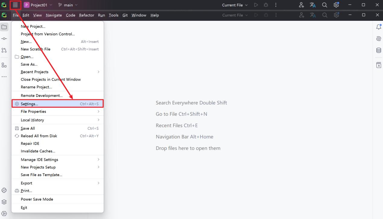Viewport: 383px width, 219px height.
Task: Click the Translate icon in the File/Edit menu bar row
Action: (313, 15)
